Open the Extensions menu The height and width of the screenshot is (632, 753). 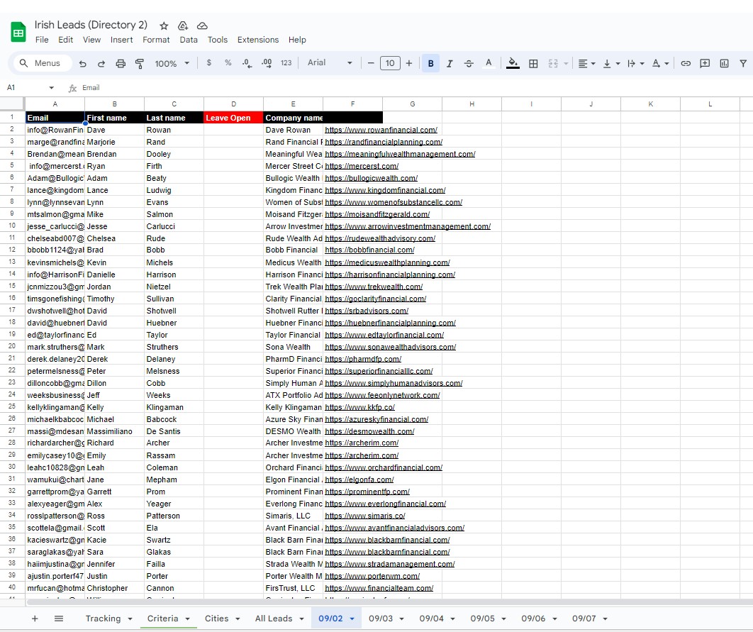click(258, 40)
